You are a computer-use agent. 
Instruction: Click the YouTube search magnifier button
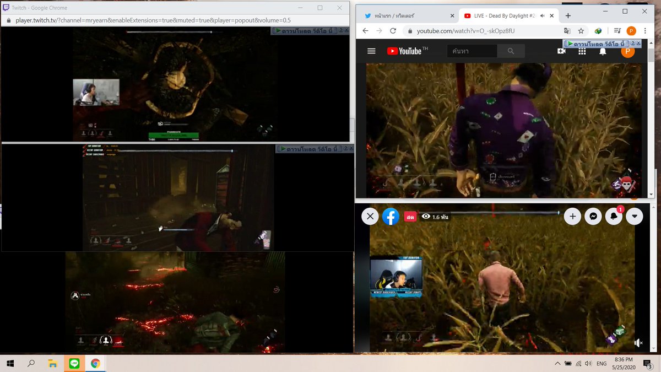point(511,51)
